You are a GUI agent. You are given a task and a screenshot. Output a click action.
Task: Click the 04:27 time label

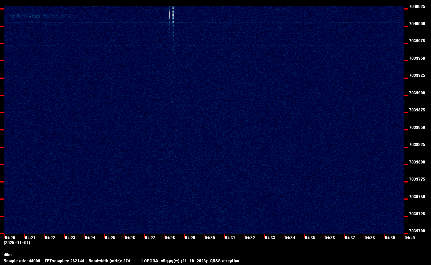pos(150,238)
